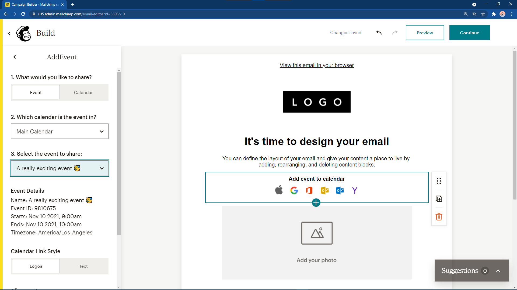Viewport: 517px width, 290px height.
Task: Select the Office 365 calendar icon
Action: coord(309,190)
